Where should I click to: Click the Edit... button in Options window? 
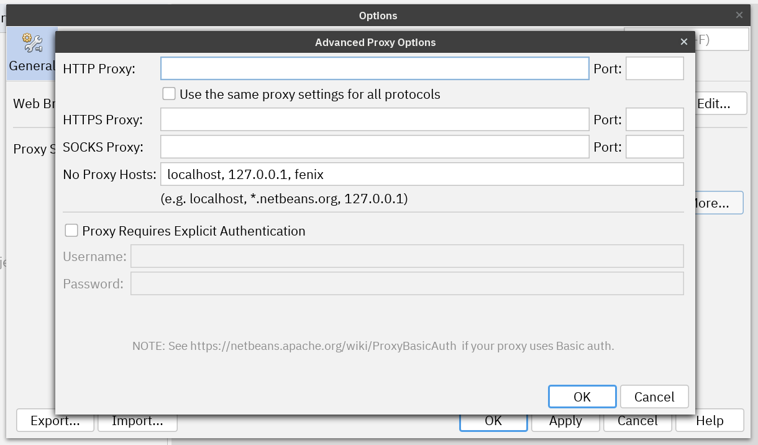pos(721,103)
